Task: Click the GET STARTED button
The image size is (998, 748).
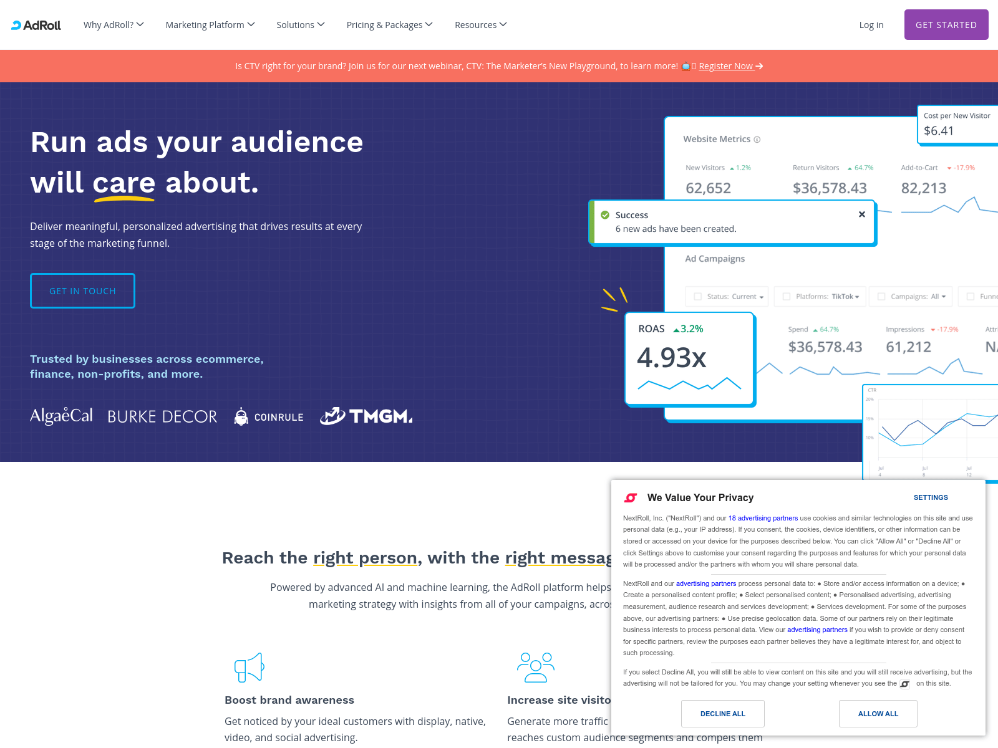Action: coord(946,25)
